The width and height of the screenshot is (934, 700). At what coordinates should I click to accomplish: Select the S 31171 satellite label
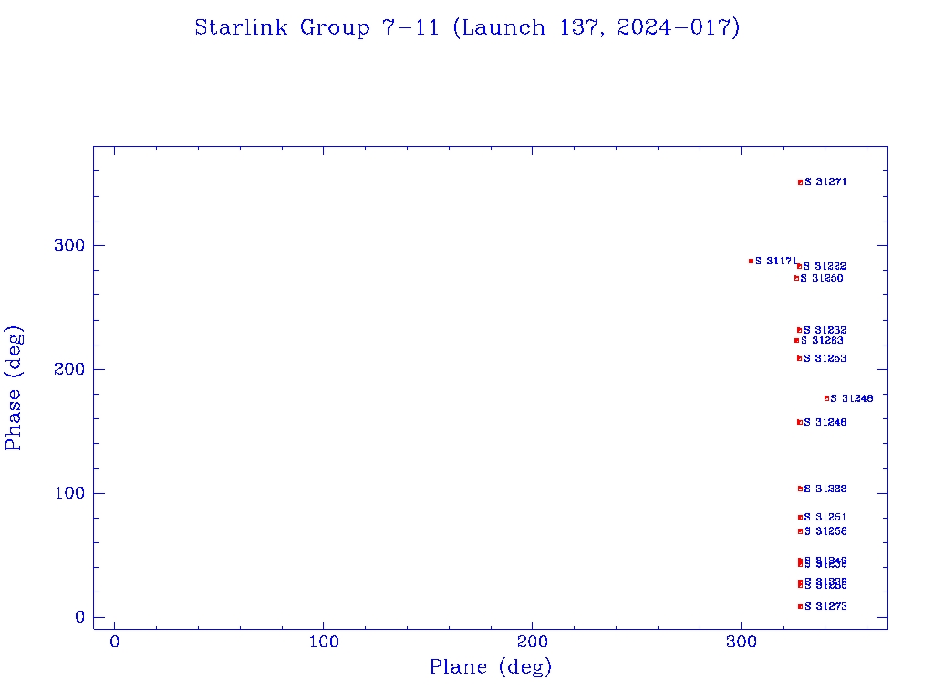pyautogui.click(x=776, y=261)
